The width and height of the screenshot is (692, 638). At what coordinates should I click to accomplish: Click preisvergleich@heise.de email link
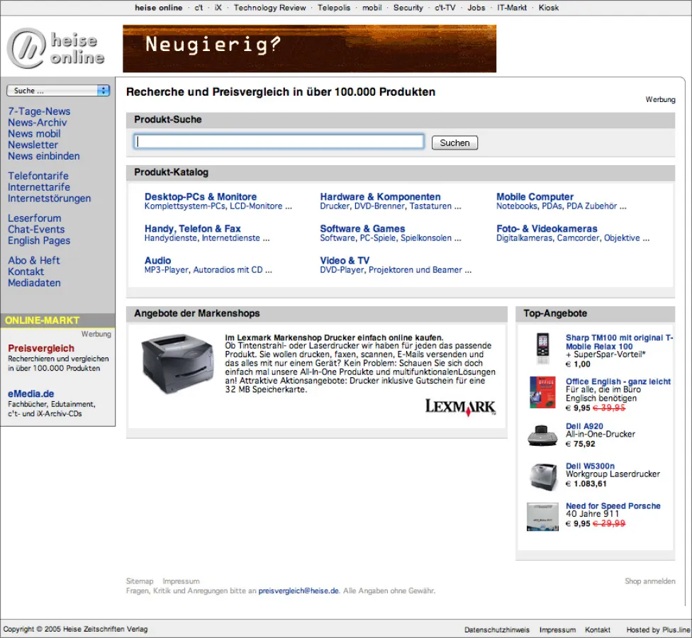click(298, 591)
